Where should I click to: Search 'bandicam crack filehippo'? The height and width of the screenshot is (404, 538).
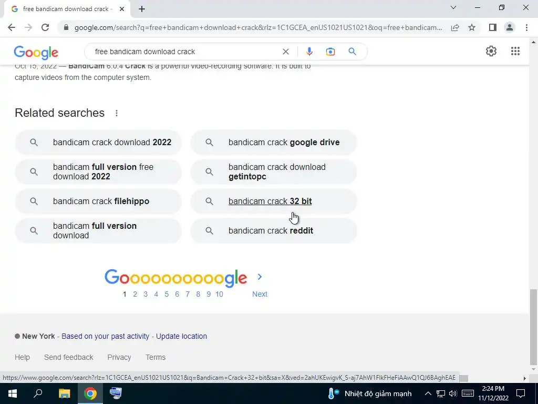click(x=98, y=201)
